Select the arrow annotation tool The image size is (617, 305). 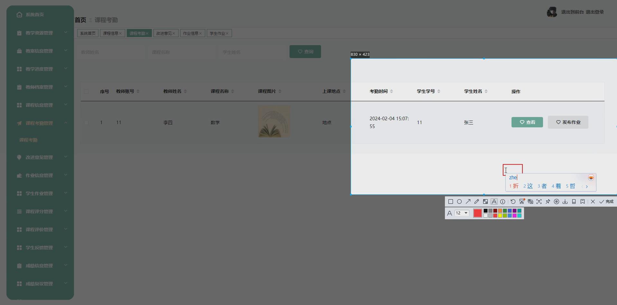pyautogui.click(x=468, y=201)
